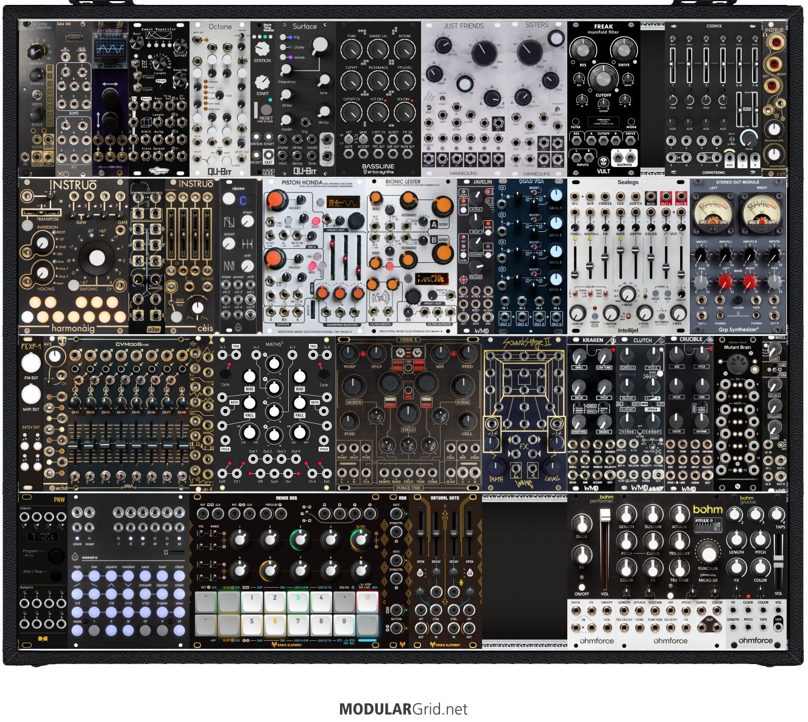The width and height of the screenshot is (808, 722).
Task: Select the Quad VCA module
Action: point(533,256)
